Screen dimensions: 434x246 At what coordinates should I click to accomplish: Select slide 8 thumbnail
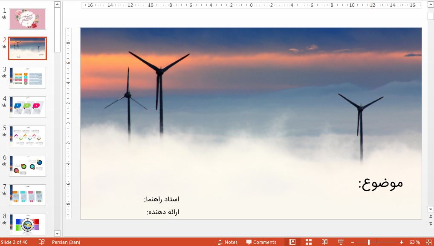pos(28,224)
